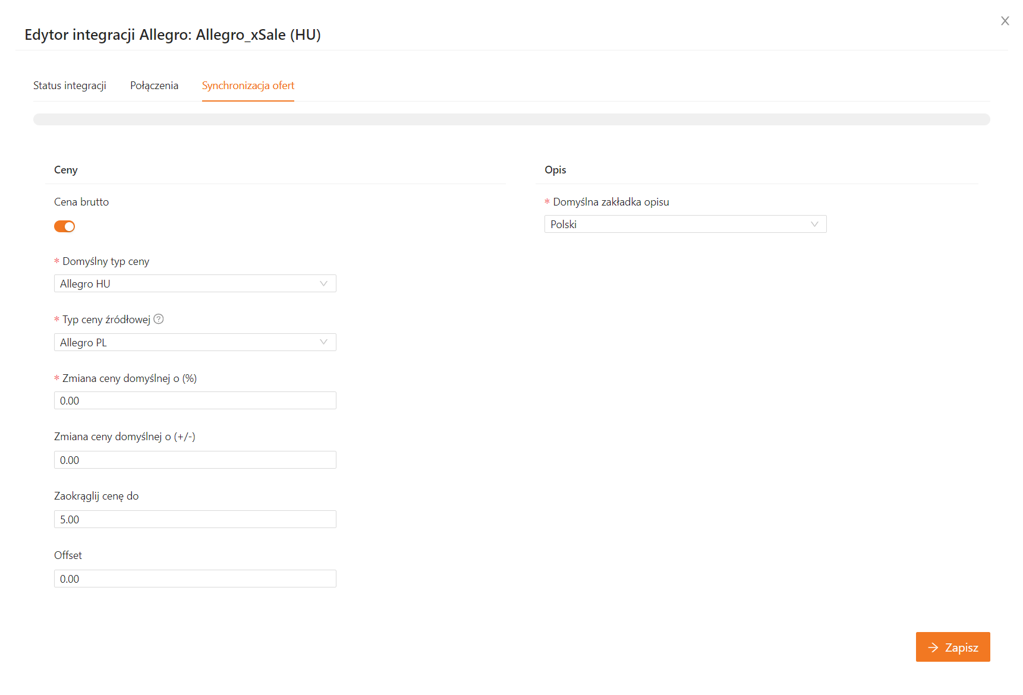Focus the Zmiana ceny domyślnej o (%) field
This screenshot has height=695, width=1023.
[195, 400]
